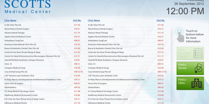Click unit '#10-21' in the right list
The width and height of the screenshot is (209, 104).
161,29
